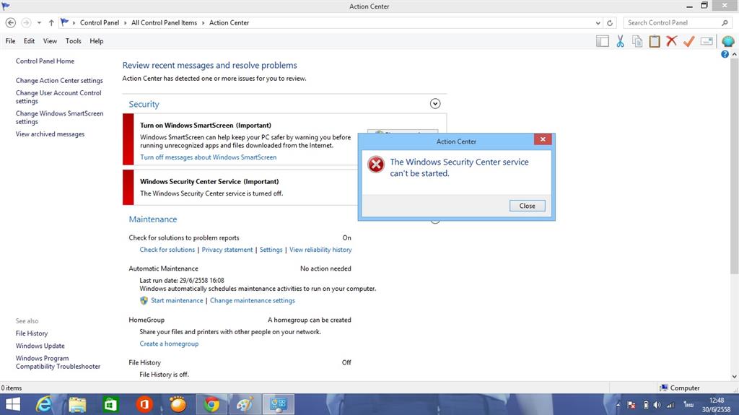This screenshot has width=739, height=415.
Task: Open Change Action Center settings link
Action: 59,81
